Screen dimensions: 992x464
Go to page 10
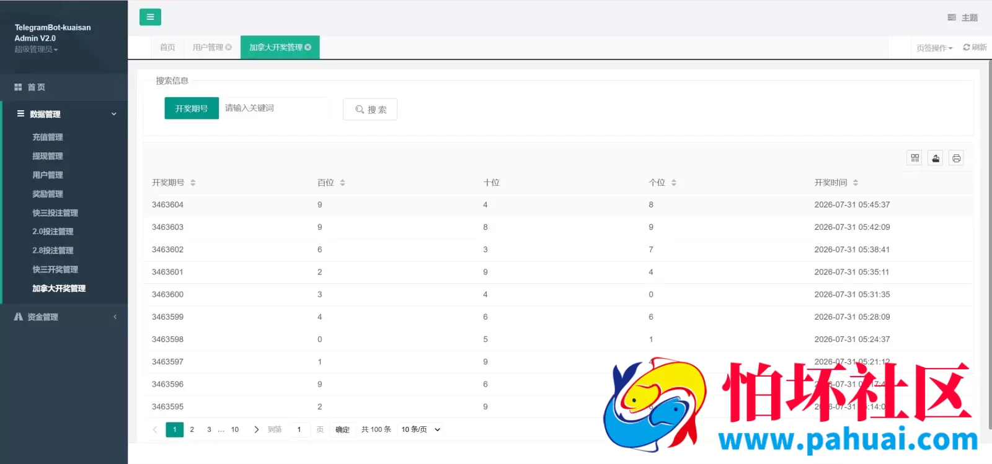click(x=235, y=429)
